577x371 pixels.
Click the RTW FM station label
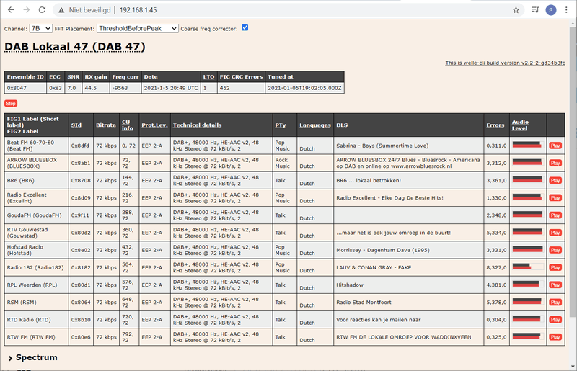click(x=31, y=337)
